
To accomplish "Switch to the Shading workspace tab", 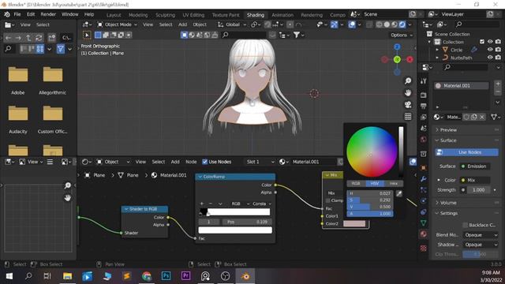I will click(x=256, y=15).
